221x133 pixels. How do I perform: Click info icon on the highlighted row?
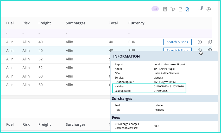pos(200,50)
